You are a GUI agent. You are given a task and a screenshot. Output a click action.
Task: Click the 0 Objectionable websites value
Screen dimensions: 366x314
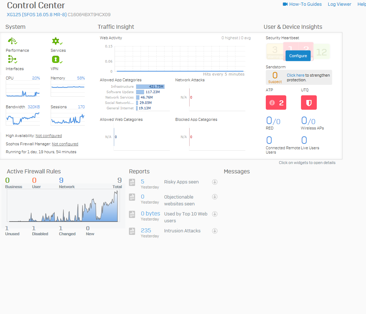(x=143, y=197)
